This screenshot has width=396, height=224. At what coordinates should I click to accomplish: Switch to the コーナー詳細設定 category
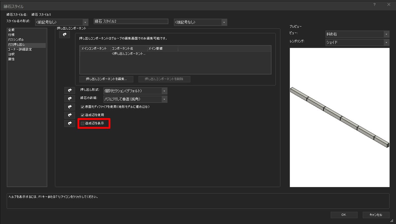[20, 49]
